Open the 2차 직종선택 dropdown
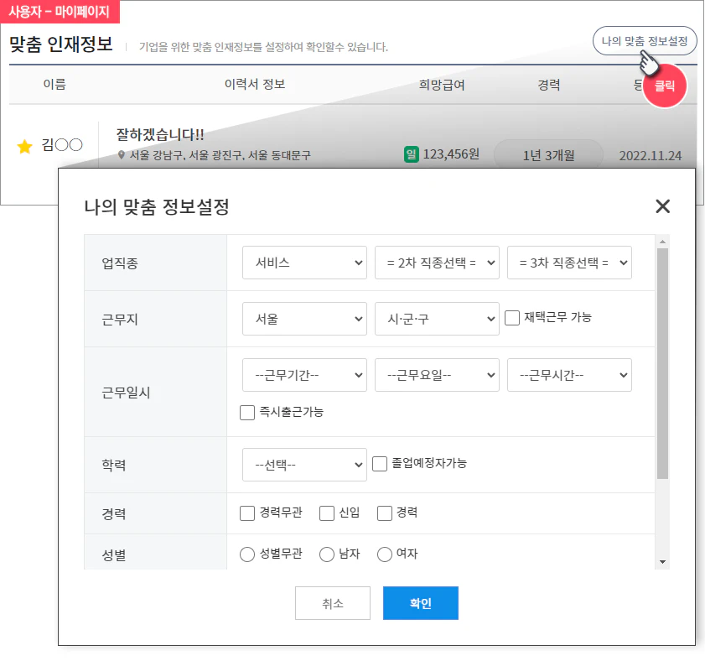Screen dimensions: 705x661 pyautogui.click(x=437, y=262)
